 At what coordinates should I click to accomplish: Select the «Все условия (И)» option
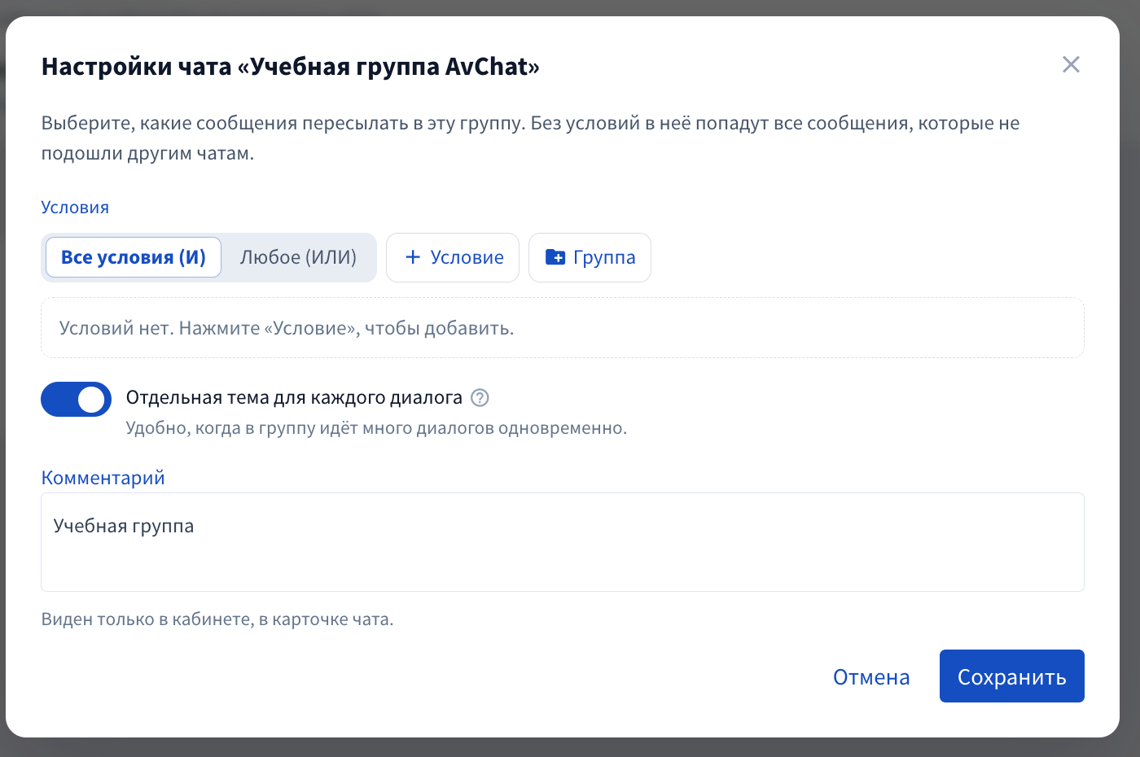[x=134, y=257]
